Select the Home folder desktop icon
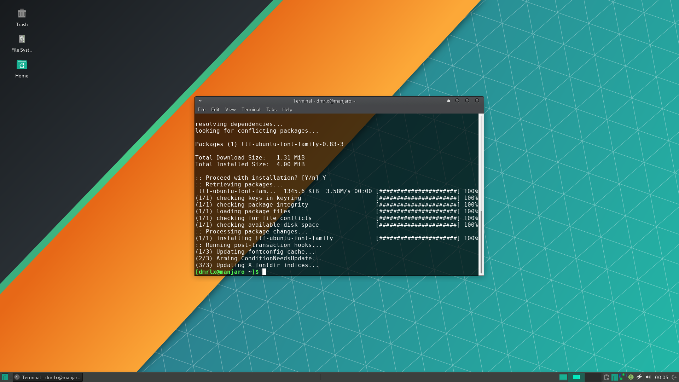This screenshot has height=382, width=679. (x=22, y=69)
